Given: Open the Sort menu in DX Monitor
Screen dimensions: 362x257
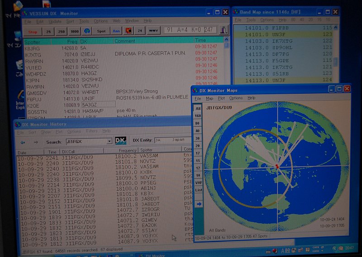Looking at the screenshot, I should tap(70, 21).
